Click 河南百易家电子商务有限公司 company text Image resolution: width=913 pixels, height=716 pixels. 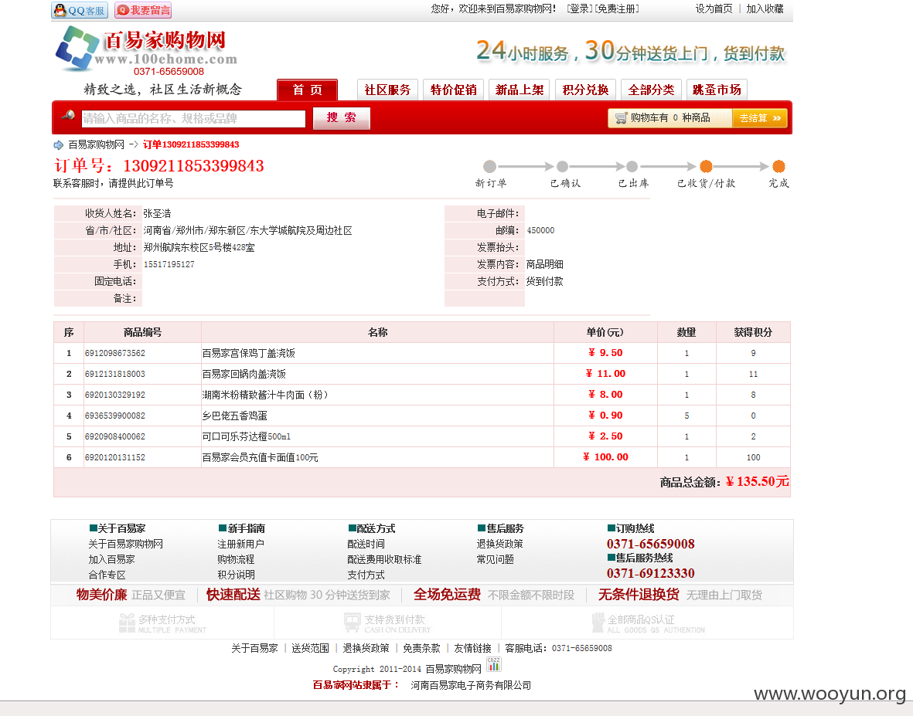pyautogui.click(x=471, y=685)
